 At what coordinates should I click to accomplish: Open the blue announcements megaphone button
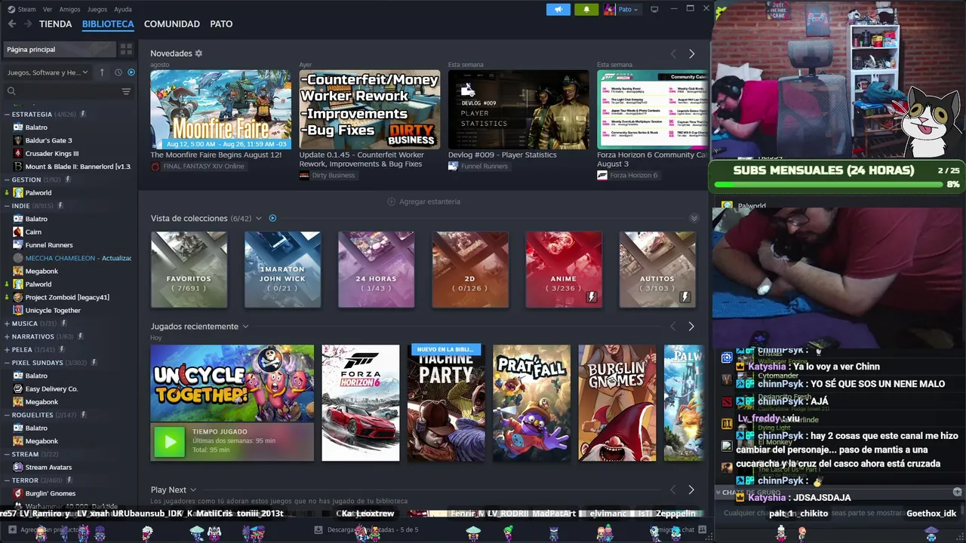point(558,9)
